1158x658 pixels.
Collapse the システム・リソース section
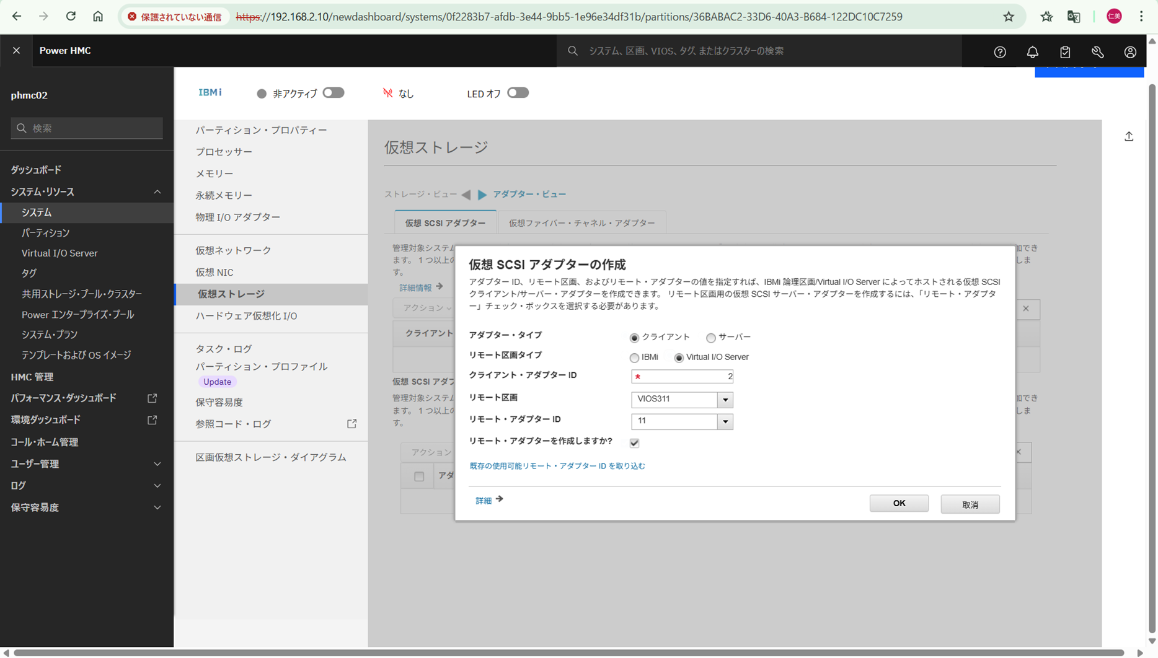click(157, 192)
